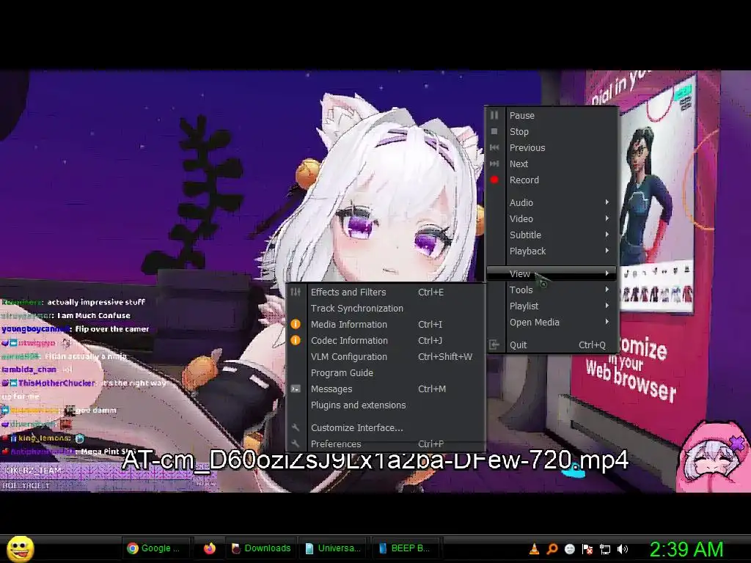Screen dimensions: 751x563
Task: Select Stop in the context menu
Action: pyautogui.click(x=552, y=132)
